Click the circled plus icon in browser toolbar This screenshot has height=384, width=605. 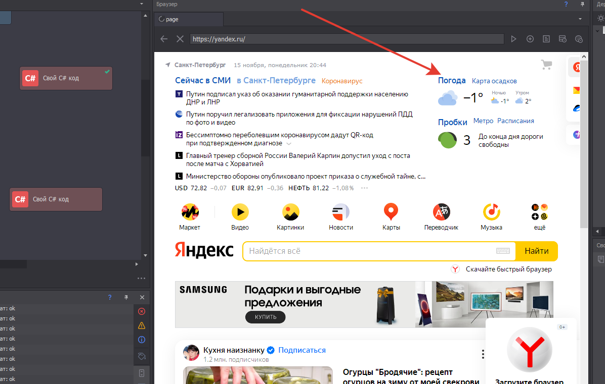pos(530,39)
